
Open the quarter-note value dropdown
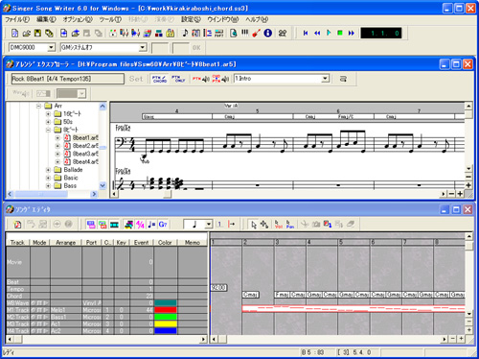pos(209,225)
